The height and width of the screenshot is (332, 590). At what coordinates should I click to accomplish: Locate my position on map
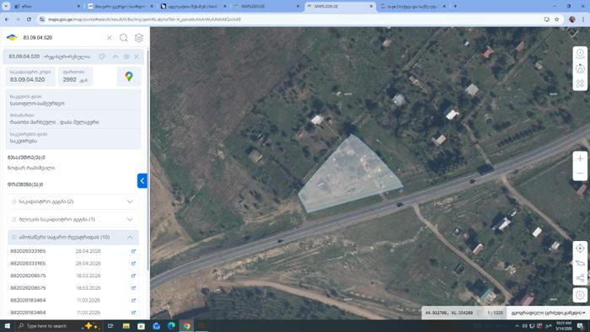(580, 249)
